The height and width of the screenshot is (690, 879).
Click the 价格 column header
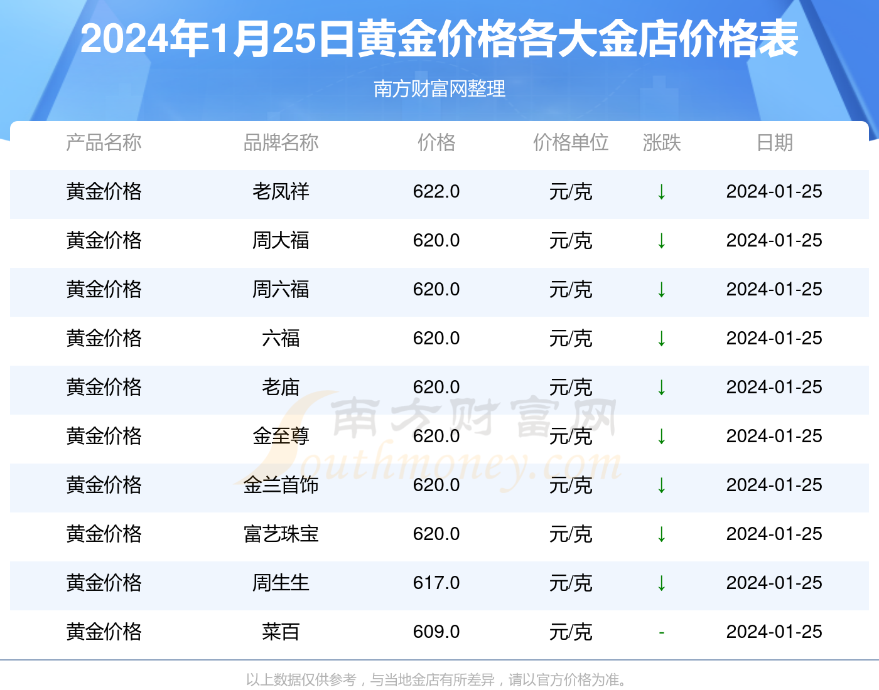(437, 143)
